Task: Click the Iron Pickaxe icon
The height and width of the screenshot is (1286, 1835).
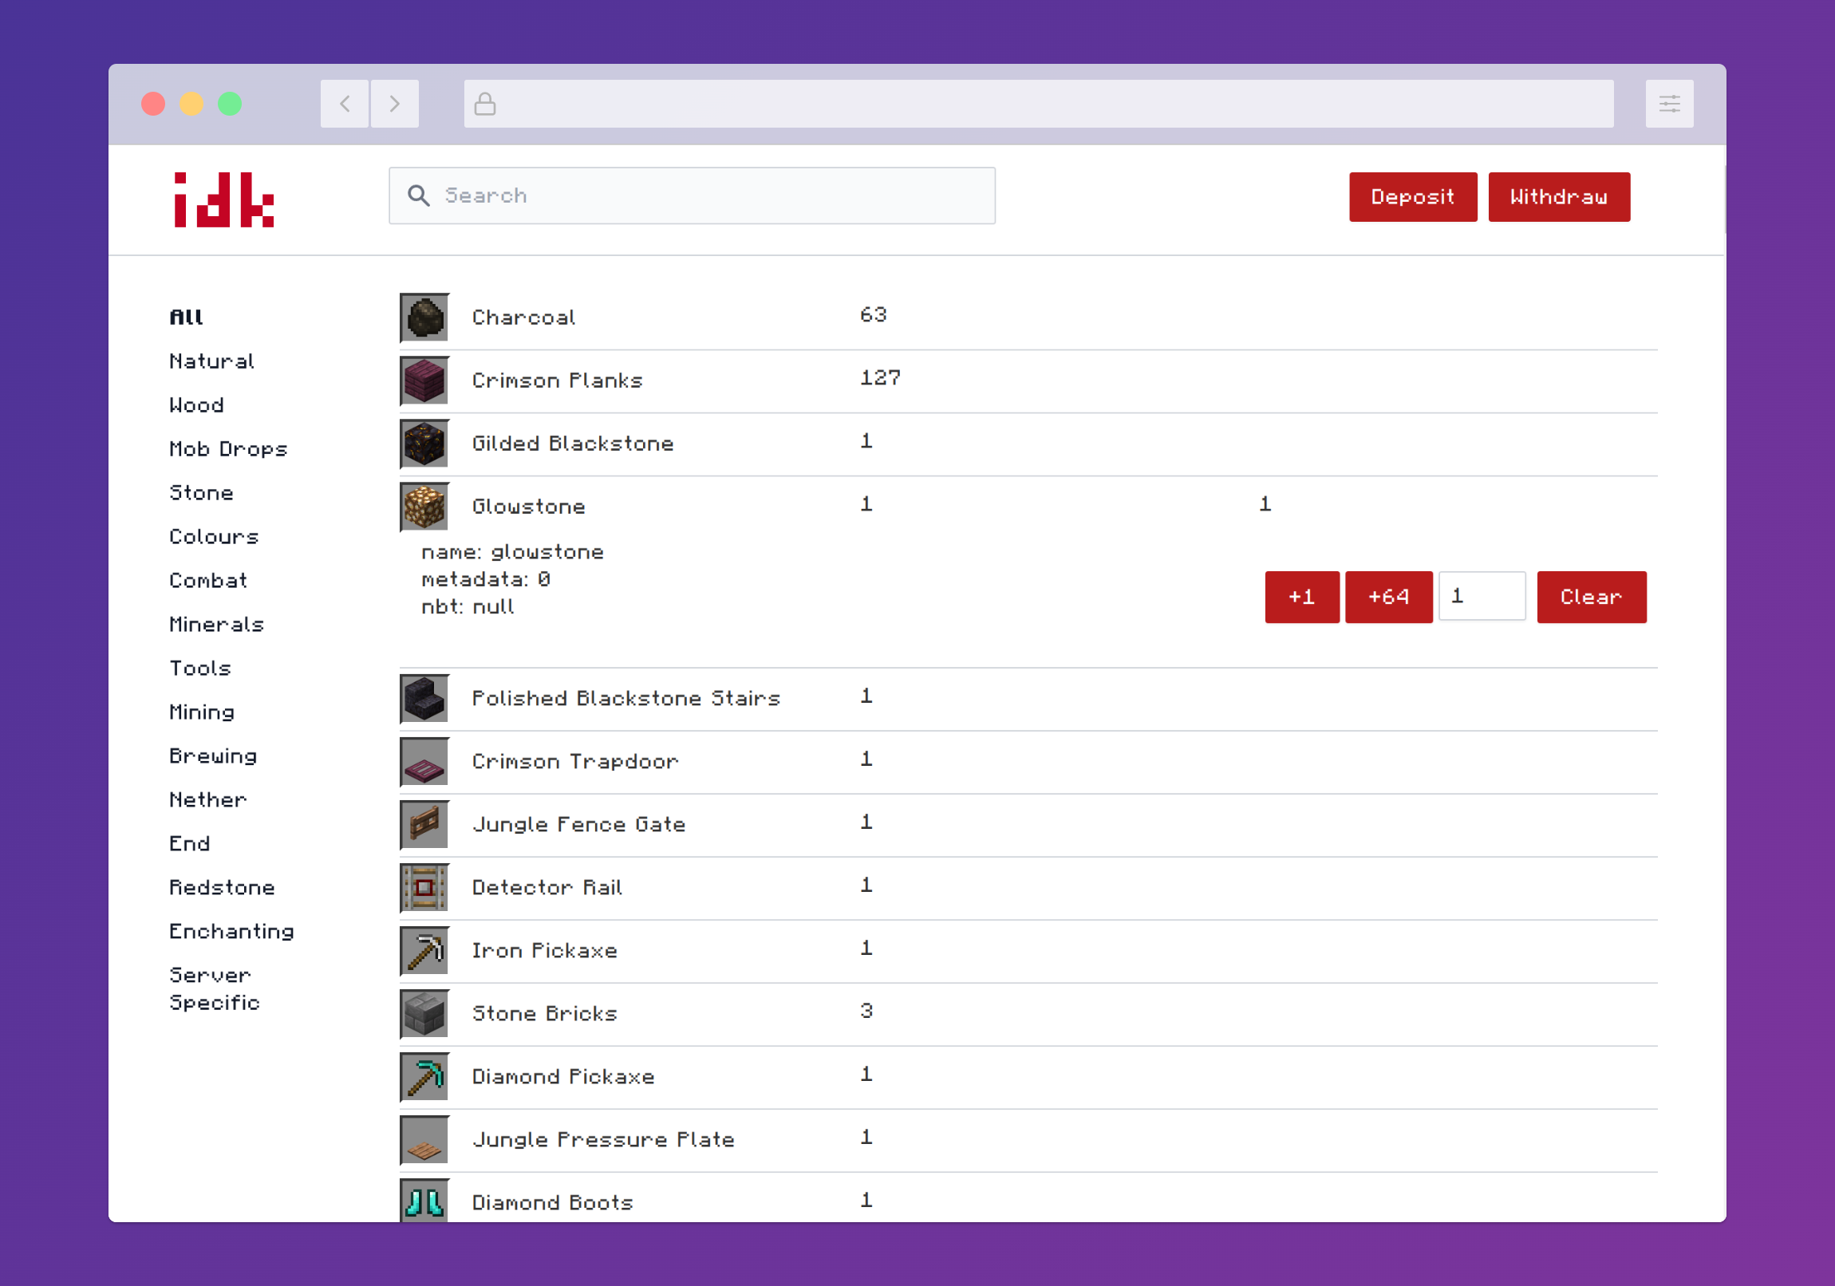Action: coord(424,951)
